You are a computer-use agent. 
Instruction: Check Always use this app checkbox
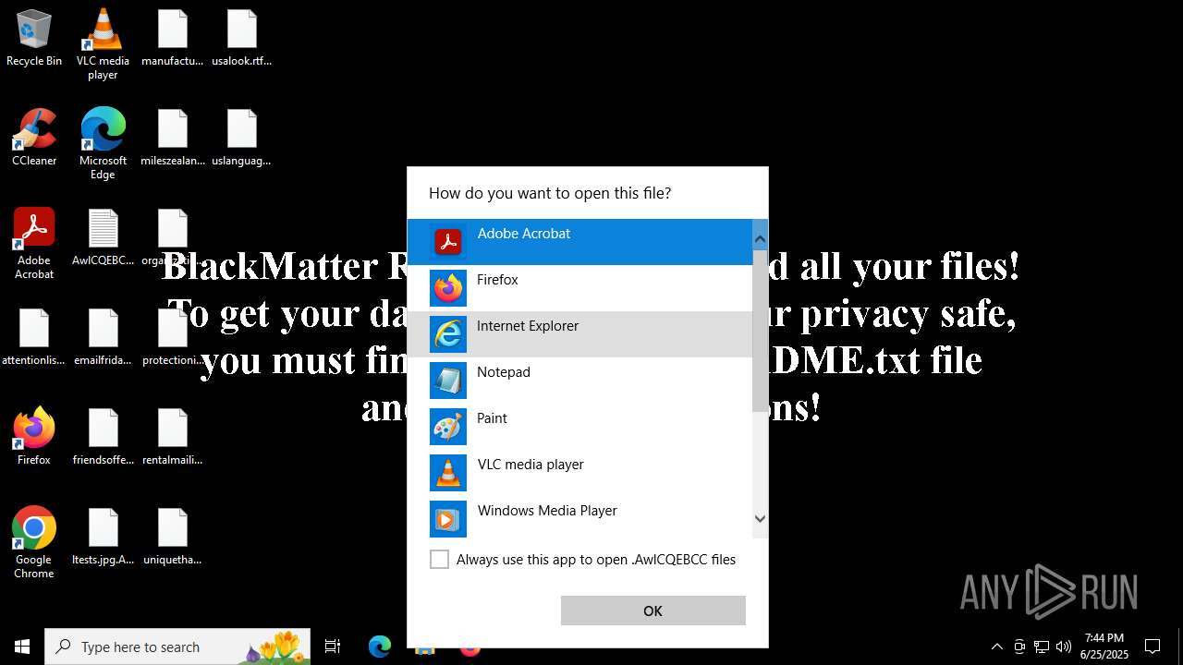pyautogui.click(x=439, y=559)
